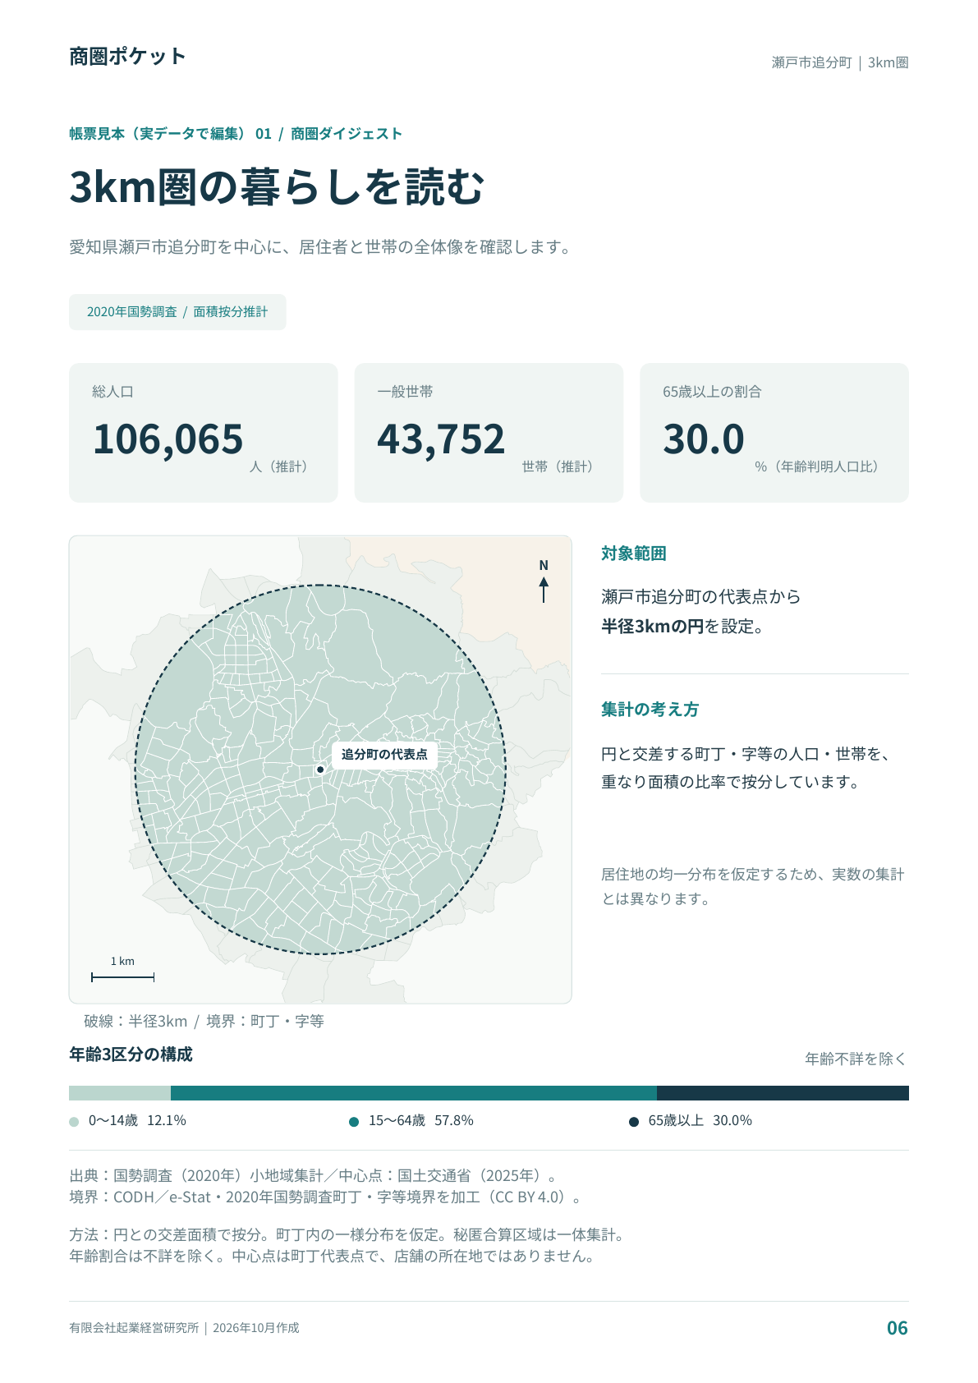Click the 65歳以上の割合 value 30.0

(x=704, y=439)
